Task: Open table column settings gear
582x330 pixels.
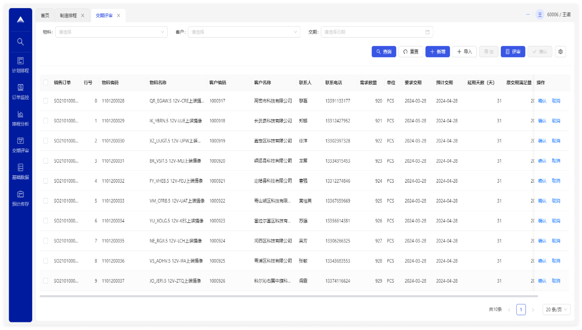Action: coord(561,52)
